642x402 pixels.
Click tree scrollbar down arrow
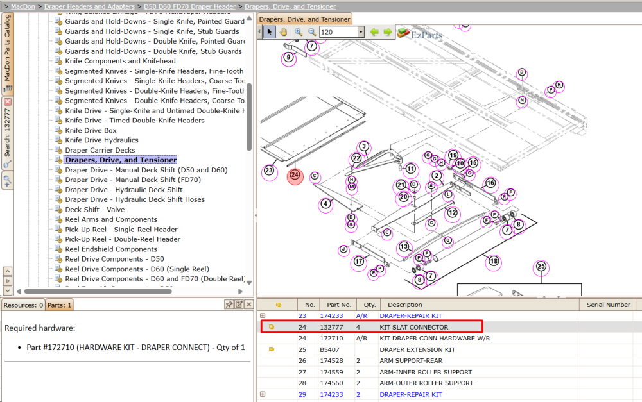click(249, 283)
